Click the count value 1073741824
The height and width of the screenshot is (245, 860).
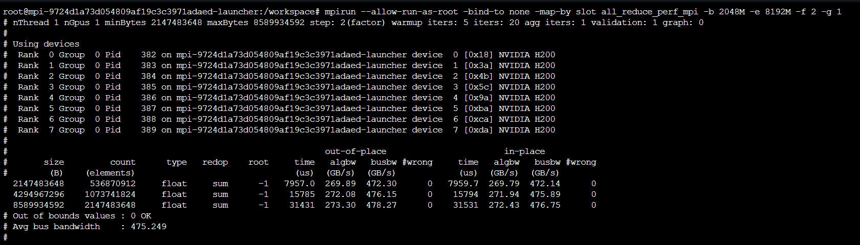tap(110, 194)
